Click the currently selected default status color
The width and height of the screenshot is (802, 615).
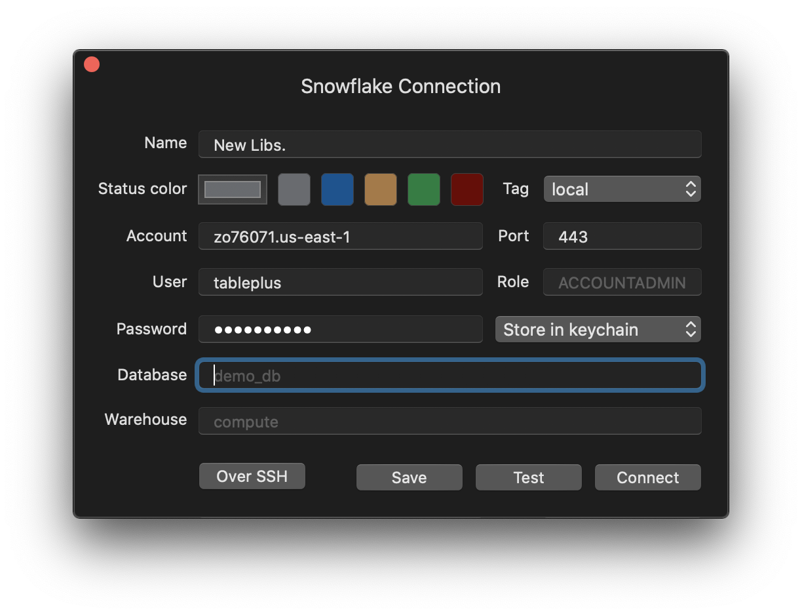click(x=233, y=189)
